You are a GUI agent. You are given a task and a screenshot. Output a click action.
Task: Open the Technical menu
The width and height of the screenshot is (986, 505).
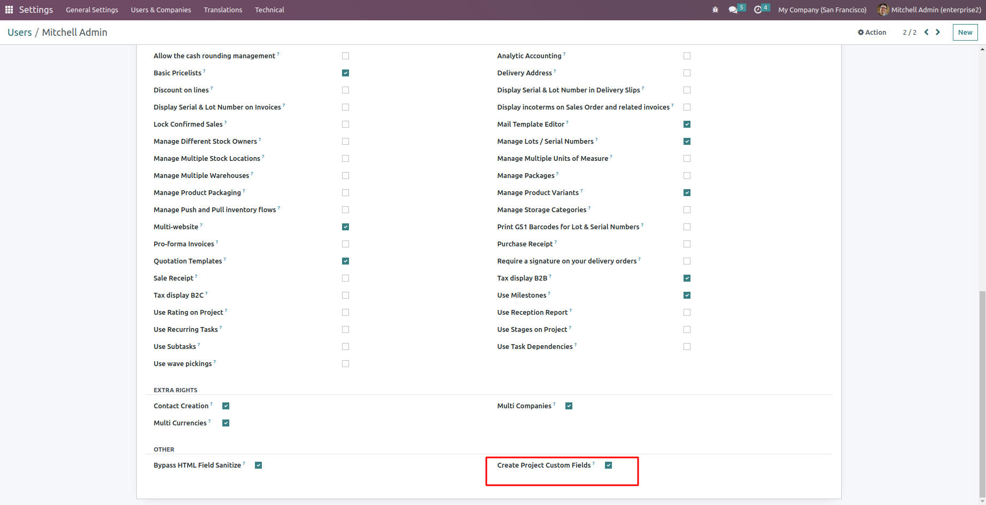click(269, 10)
